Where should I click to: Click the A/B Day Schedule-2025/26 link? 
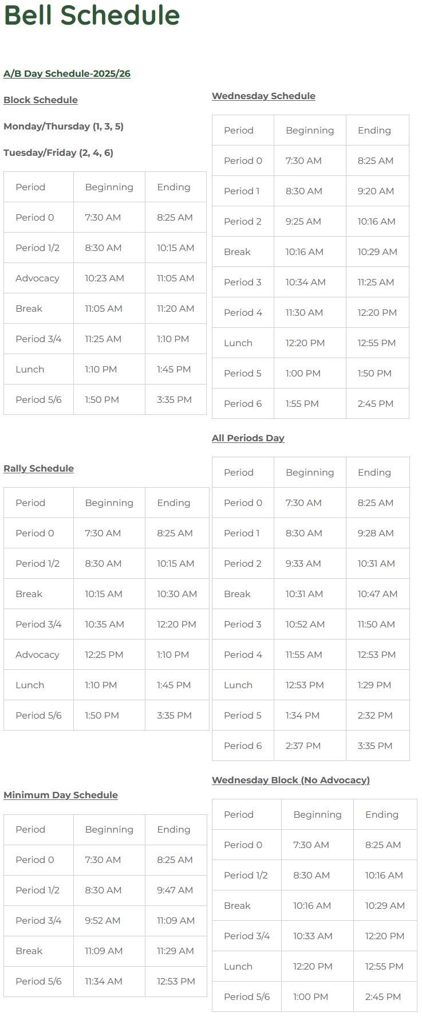[67, 74]
